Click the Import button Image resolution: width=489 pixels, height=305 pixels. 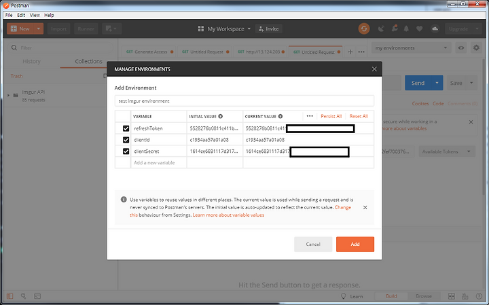pyautogui.click(x=58, y=29)
